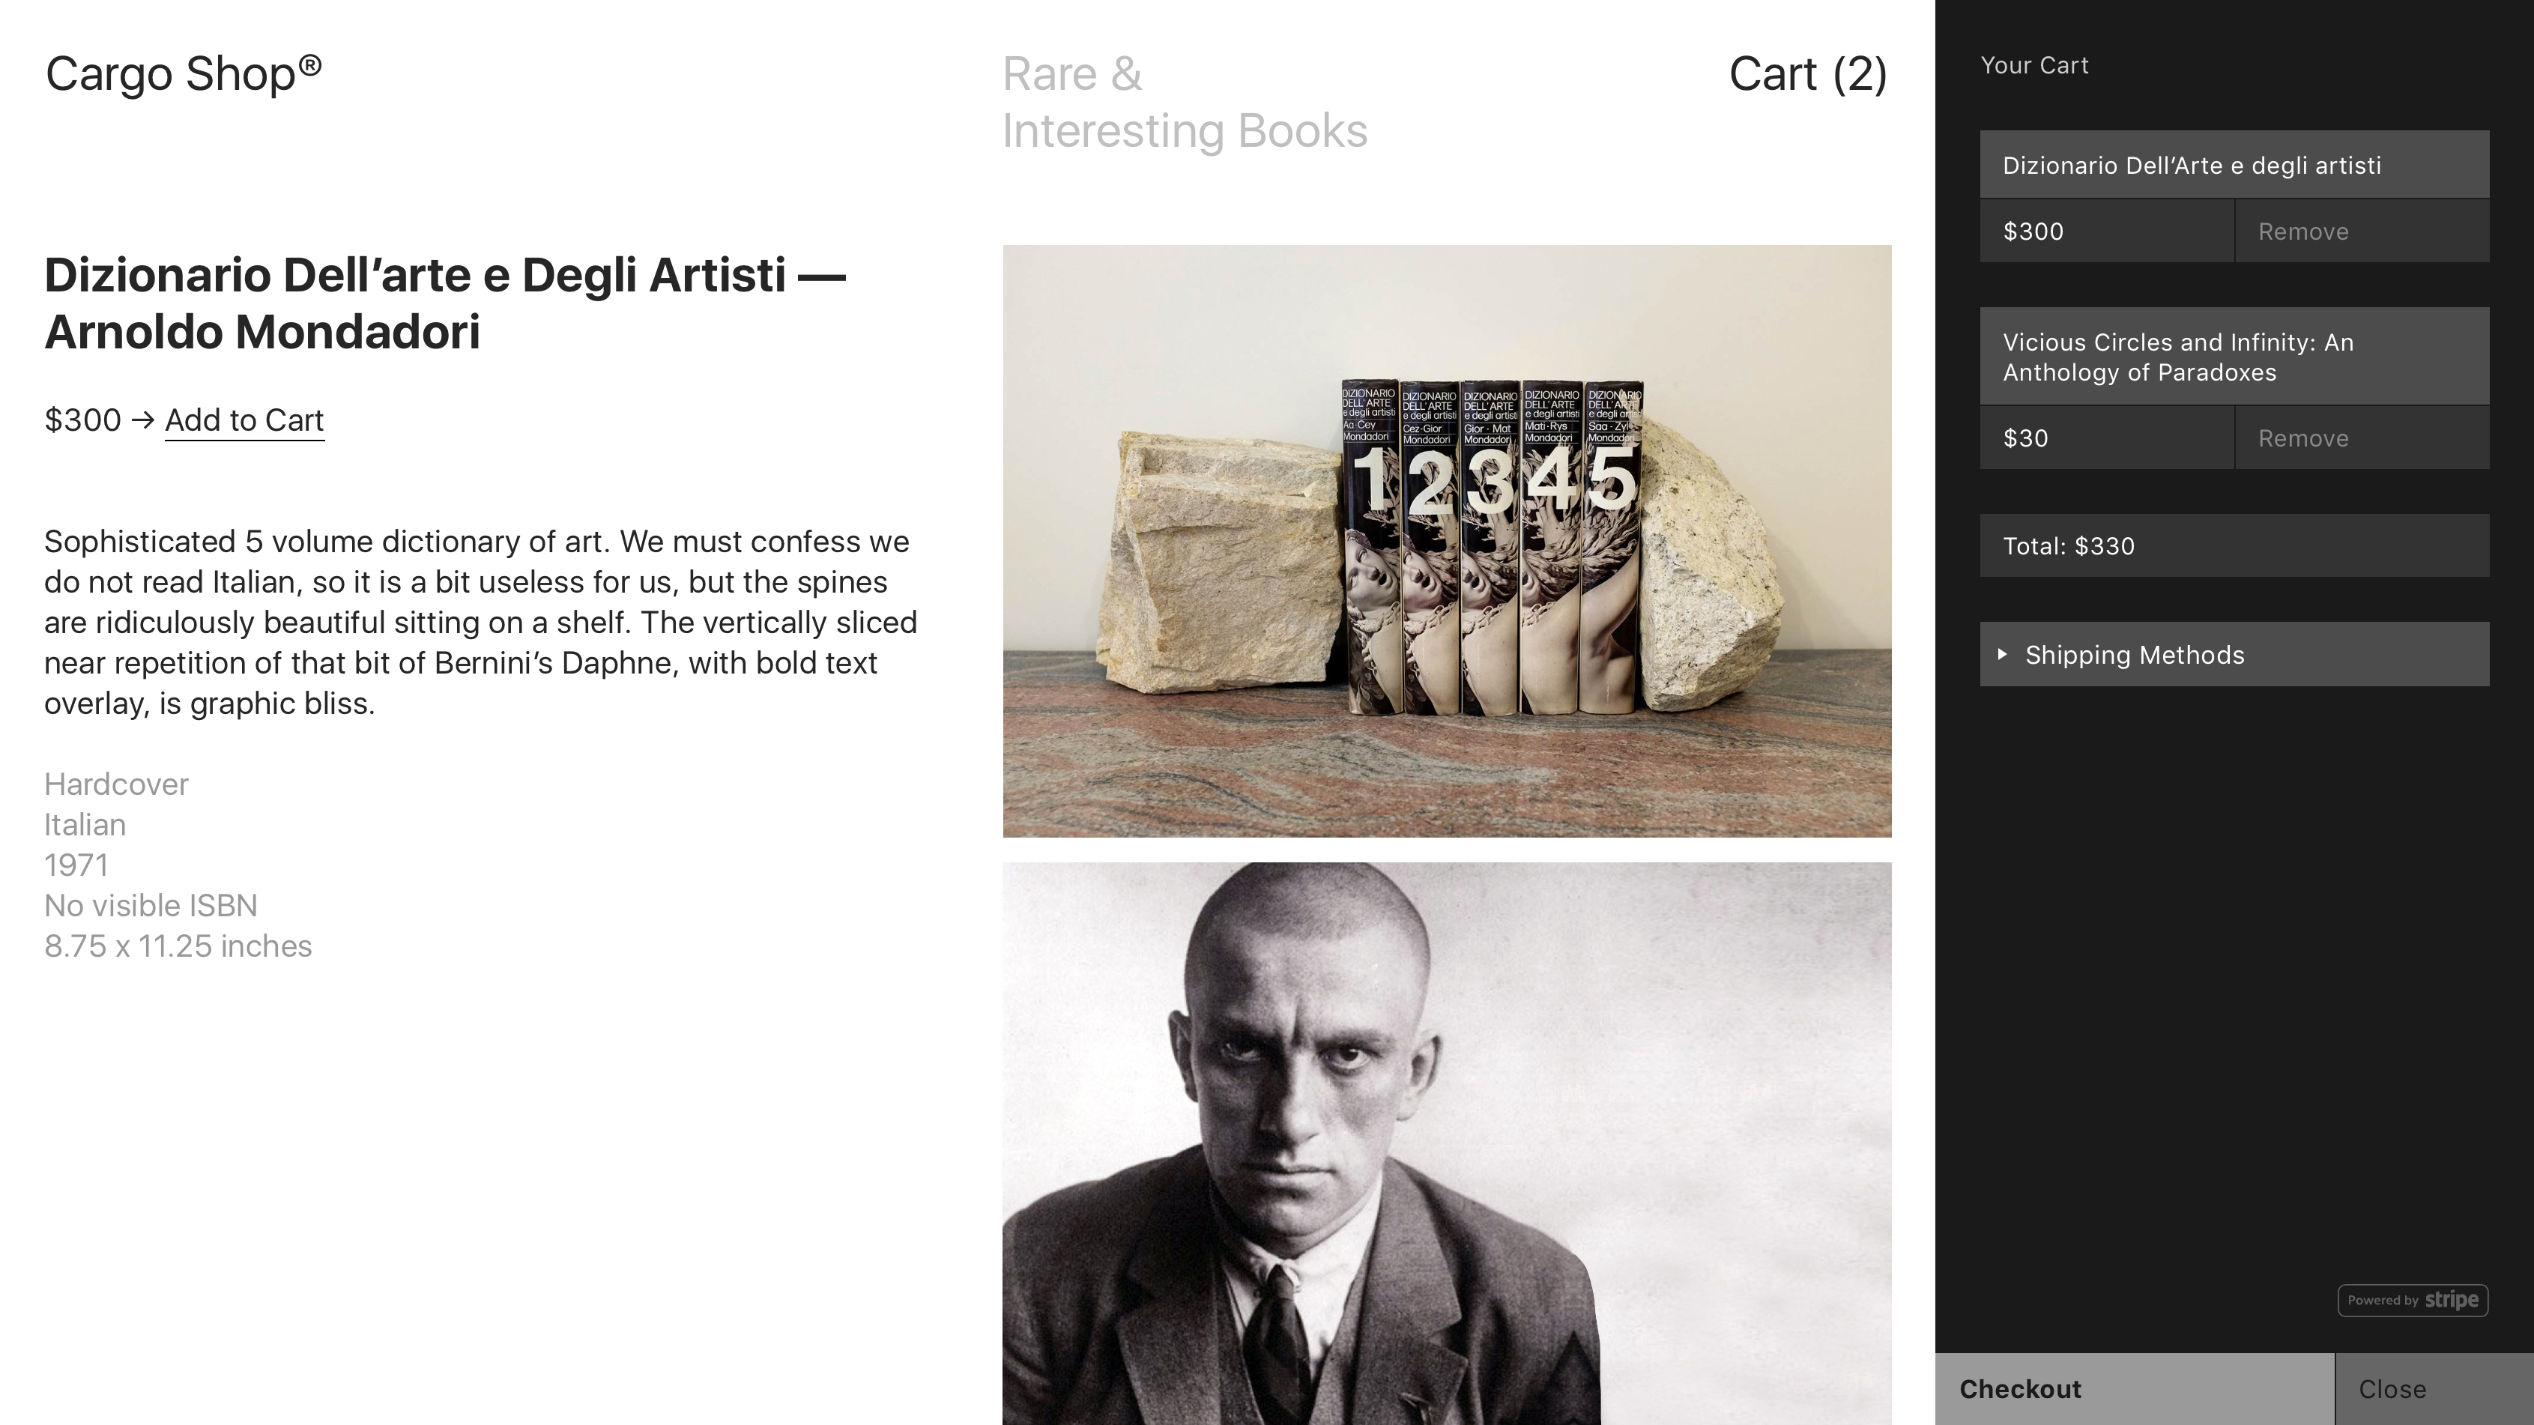Click the product title heading

(x=446, y=303)
